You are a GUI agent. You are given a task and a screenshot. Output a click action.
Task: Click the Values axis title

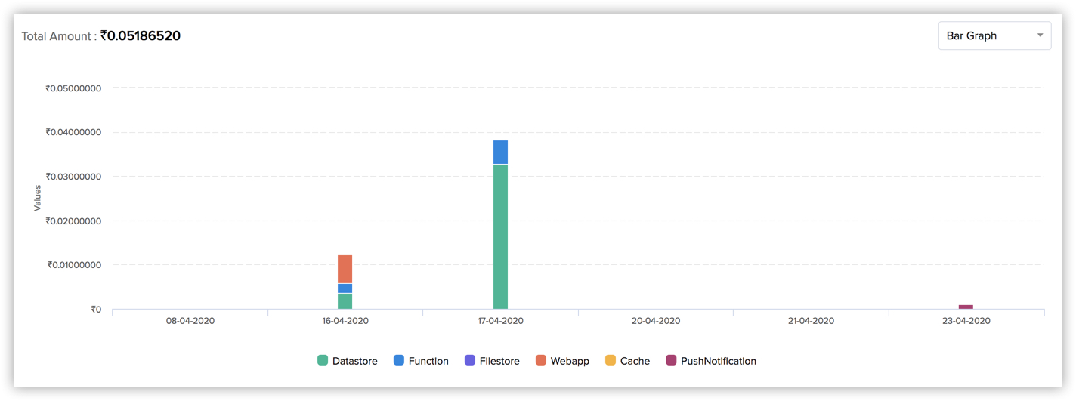tap(38, 198)
